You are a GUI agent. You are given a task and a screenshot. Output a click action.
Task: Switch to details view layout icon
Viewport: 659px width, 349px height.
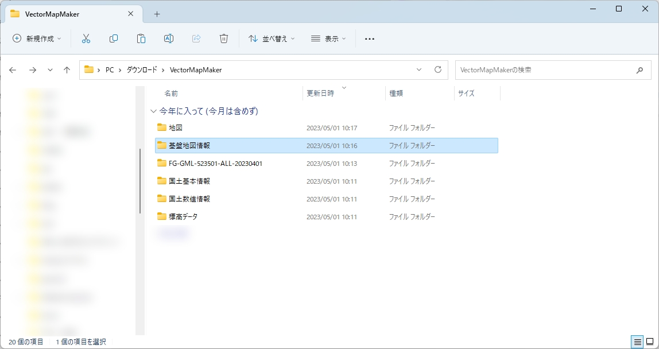[x=637, y=342]
